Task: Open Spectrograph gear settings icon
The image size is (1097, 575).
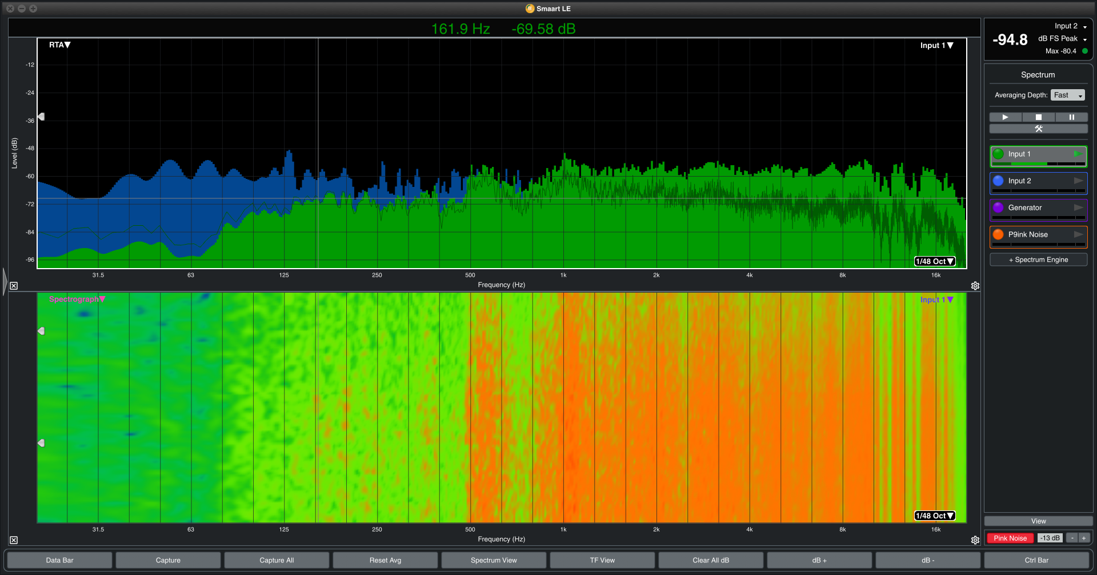Action: point(975,540)
